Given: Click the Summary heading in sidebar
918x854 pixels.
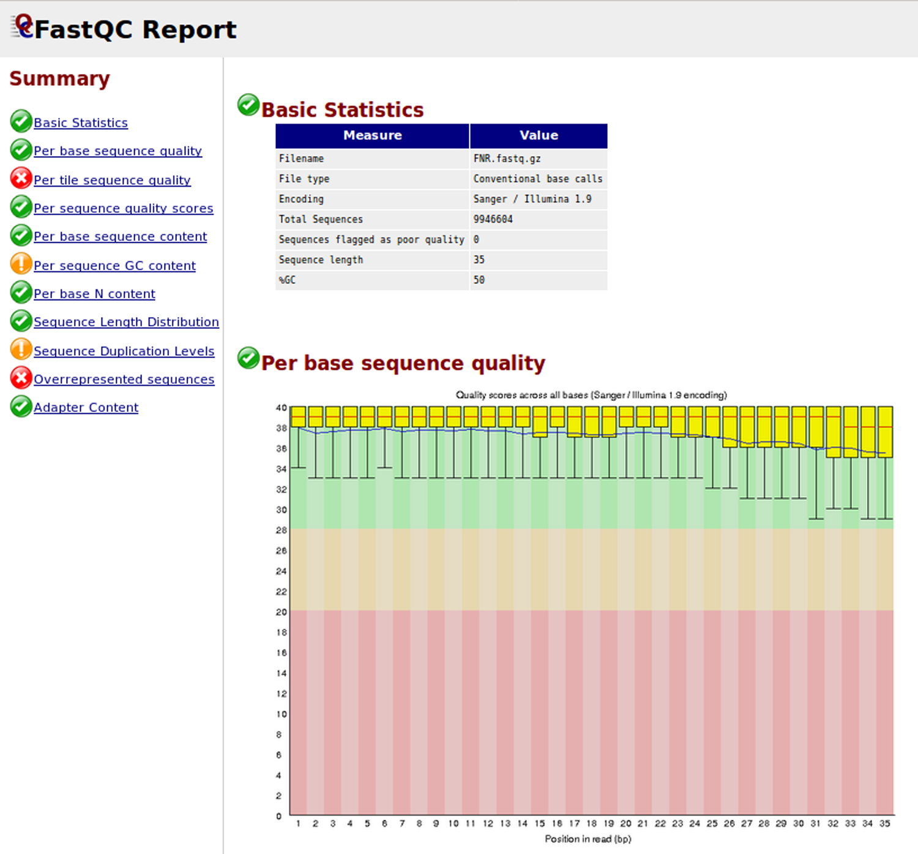Looking at the screenshot, I should pyautogui.click(x=59, y=78).
